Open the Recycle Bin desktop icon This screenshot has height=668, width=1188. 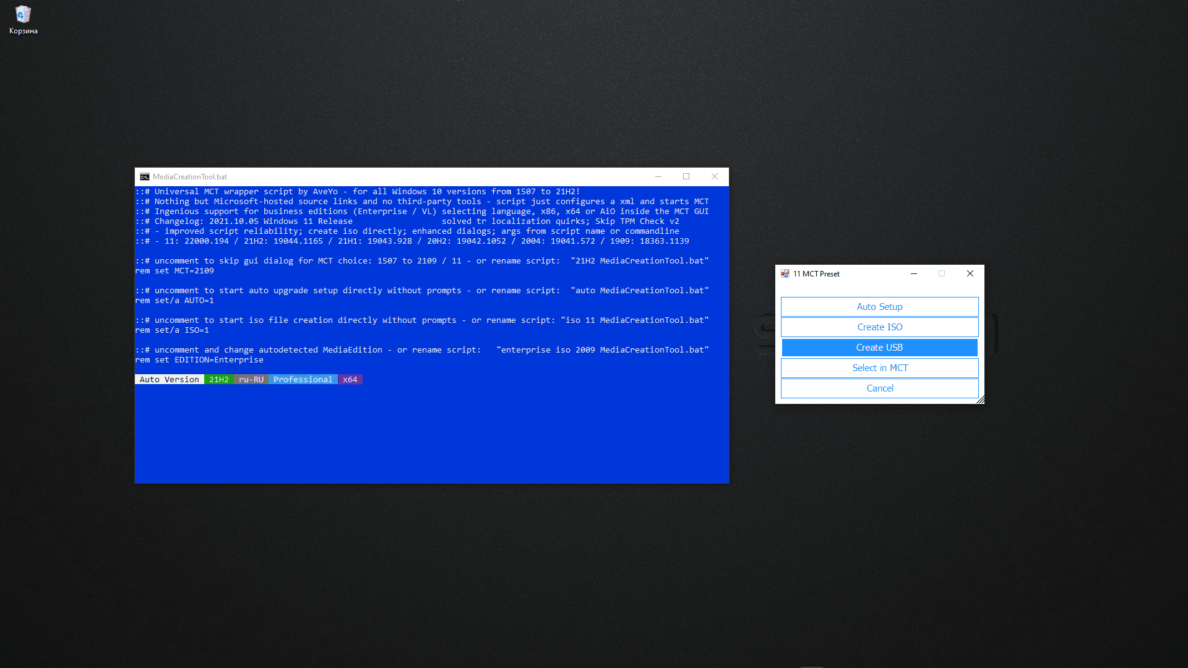[x=23, y=20]
